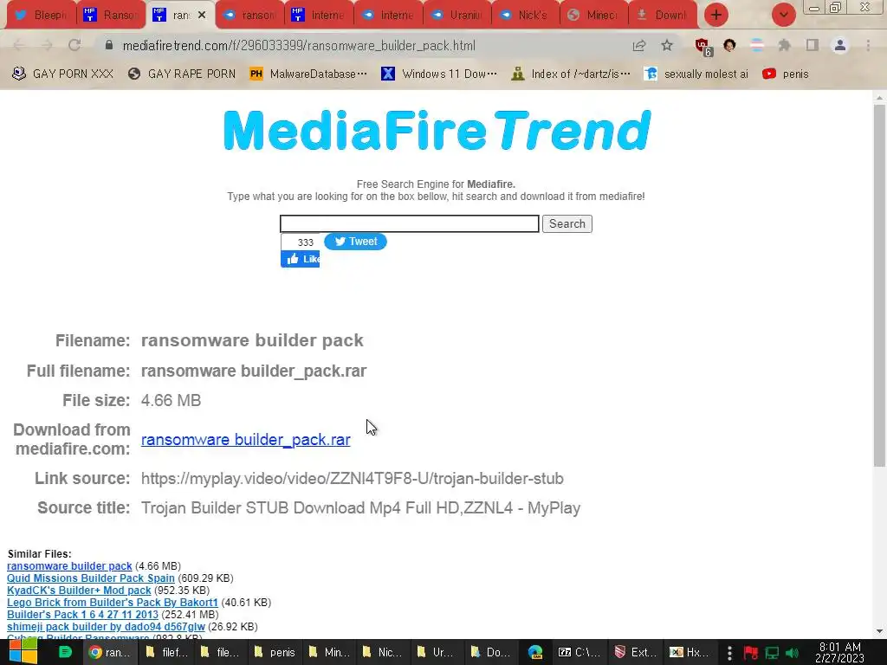The width and height of the screenshot is (887, 665).
Task: Open the 7-Zip C:\ taskbar window
Action: 579,652
